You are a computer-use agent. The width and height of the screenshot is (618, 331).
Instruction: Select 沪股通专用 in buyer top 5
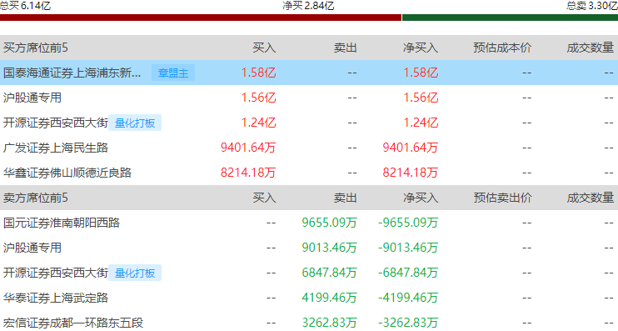(x=32, y=98)
